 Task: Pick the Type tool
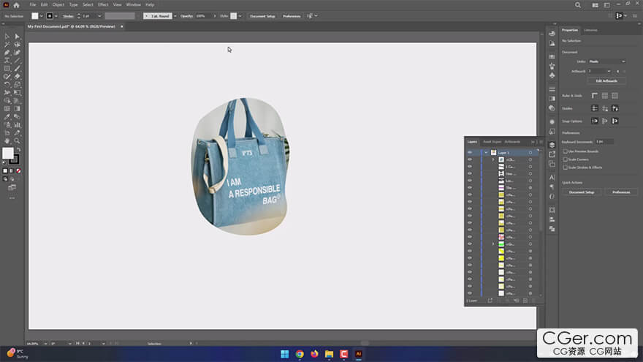tap(7, 60)
